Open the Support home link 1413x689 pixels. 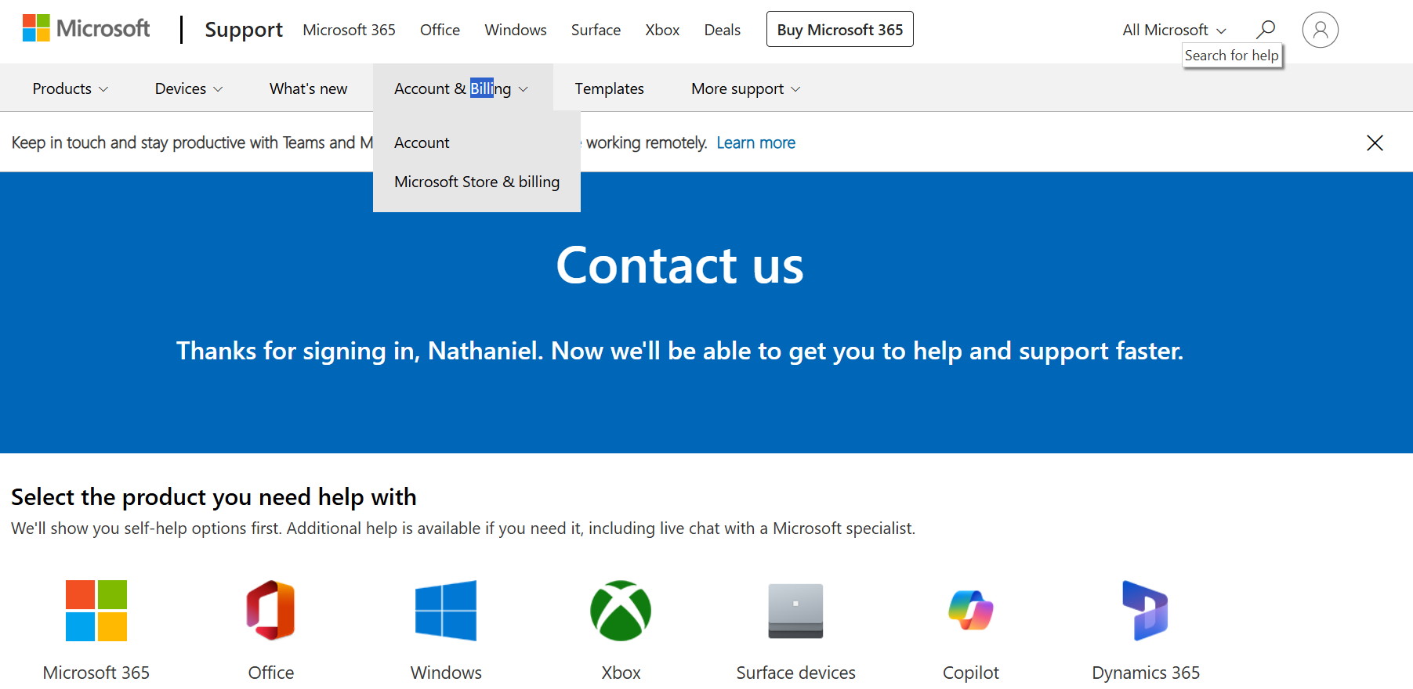[244, 30]
